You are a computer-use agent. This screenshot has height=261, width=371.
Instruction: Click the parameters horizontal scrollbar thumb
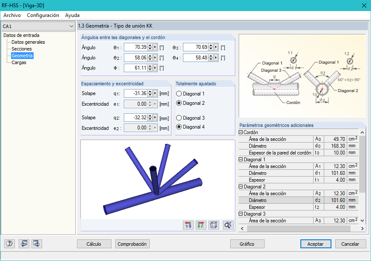click(x=299, y=228)
